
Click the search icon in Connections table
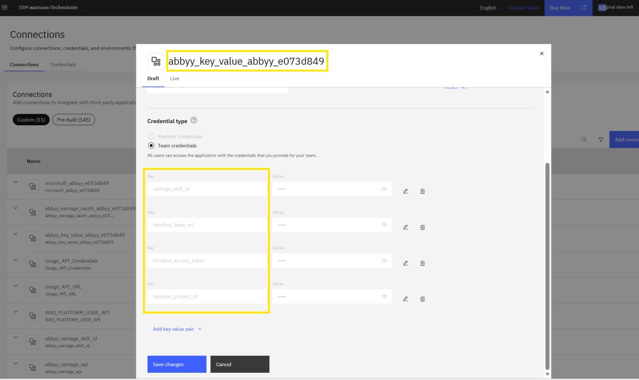tap(584, 139)
